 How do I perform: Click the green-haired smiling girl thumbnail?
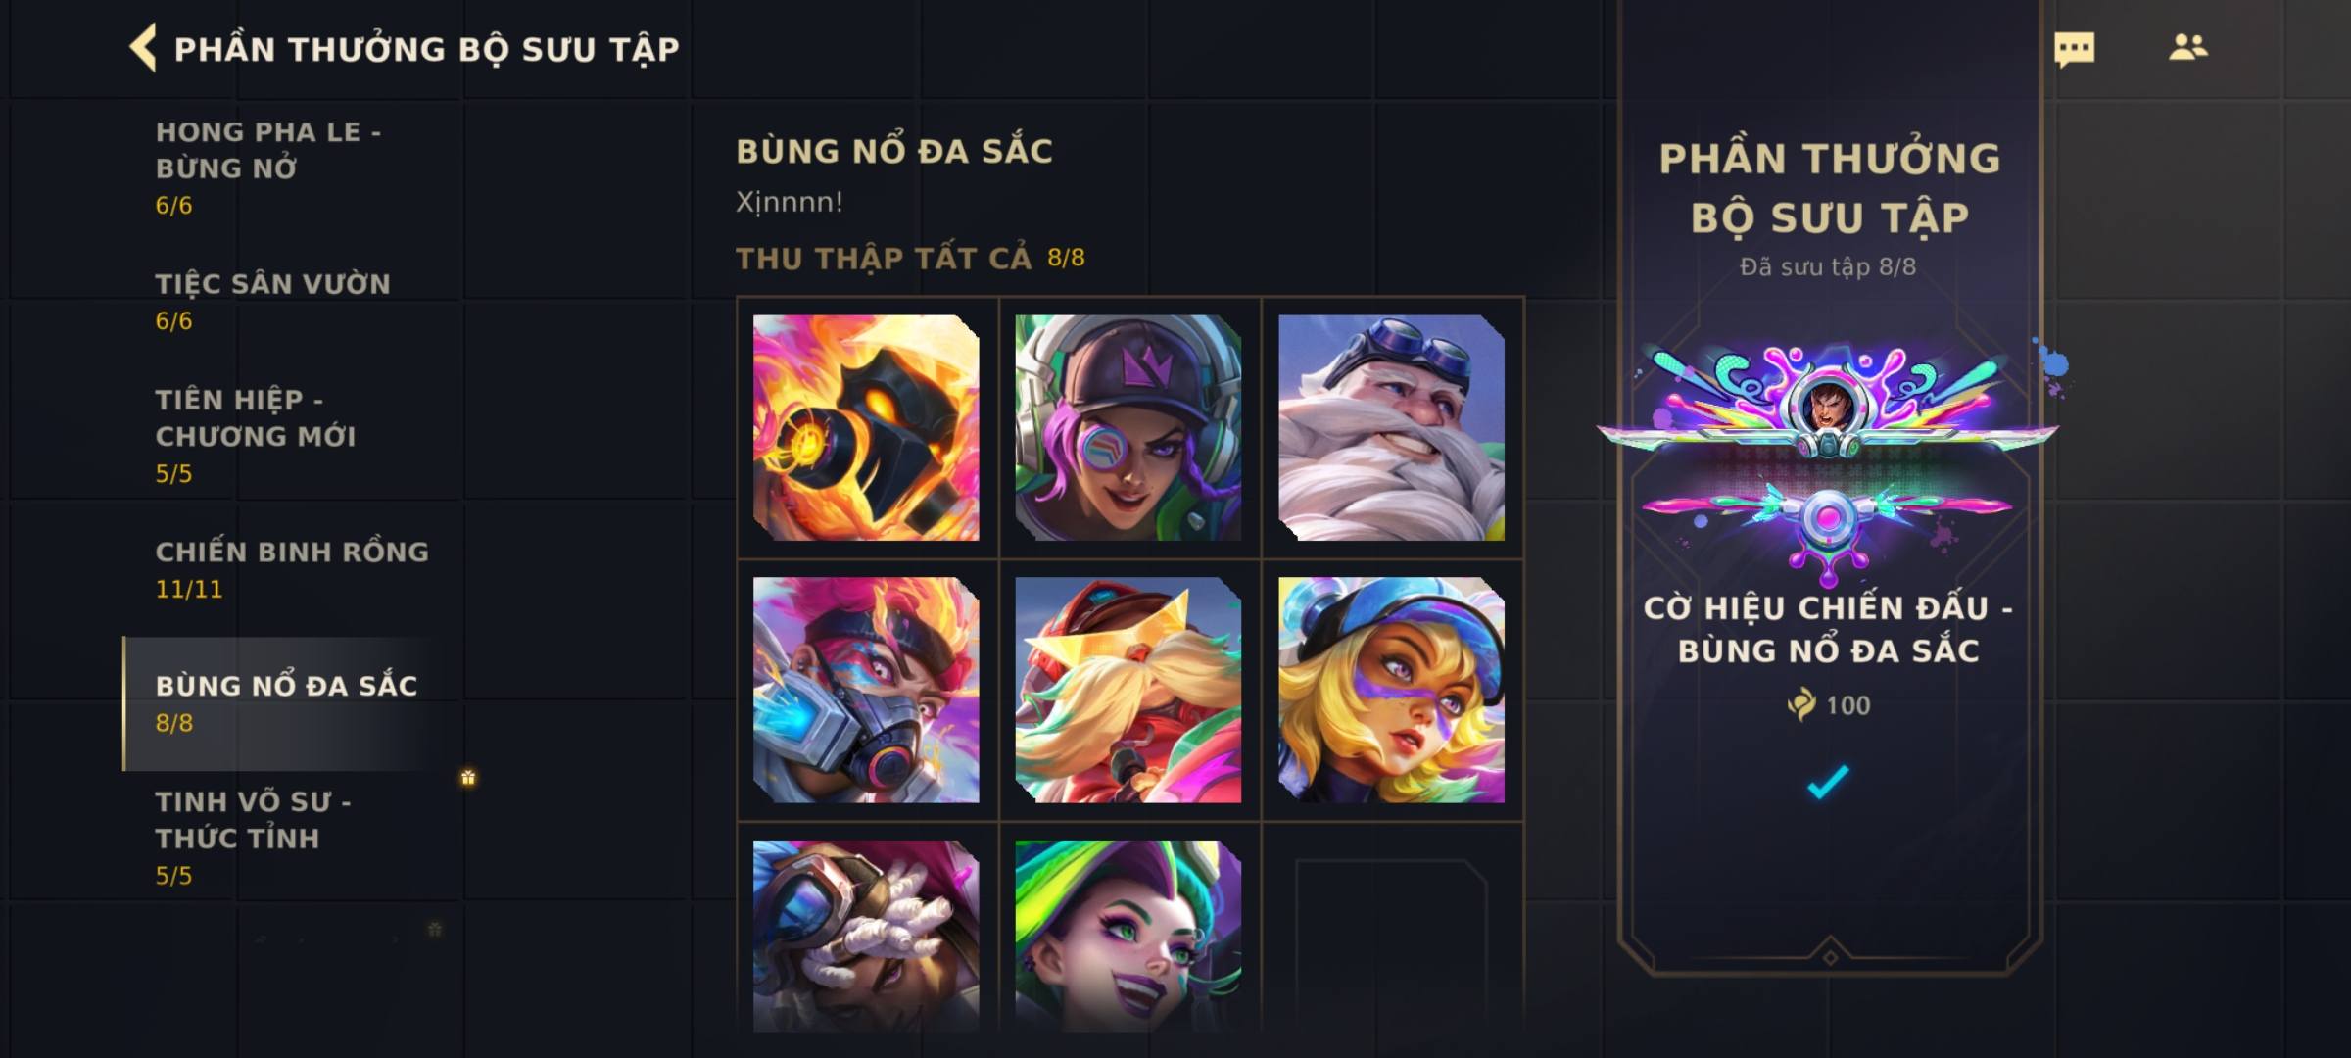(1128, 936)
